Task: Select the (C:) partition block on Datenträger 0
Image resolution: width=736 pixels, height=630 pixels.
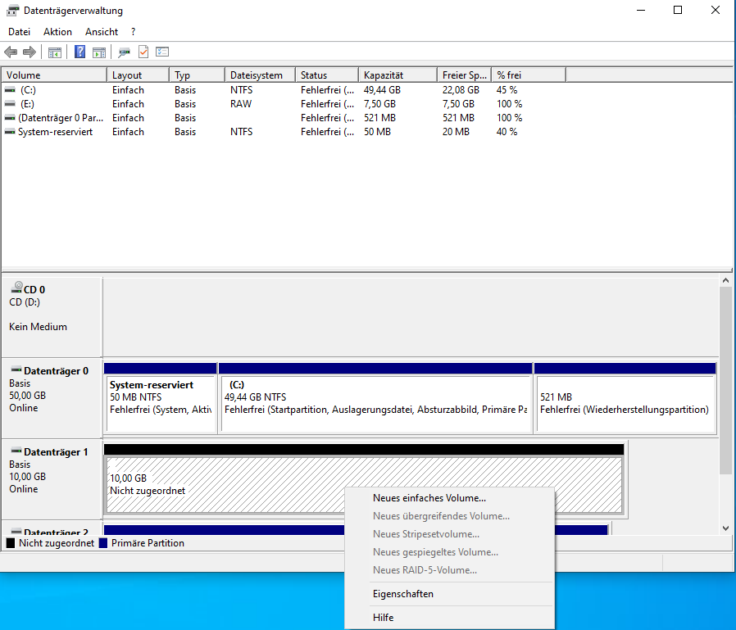Action: [375, 403]
